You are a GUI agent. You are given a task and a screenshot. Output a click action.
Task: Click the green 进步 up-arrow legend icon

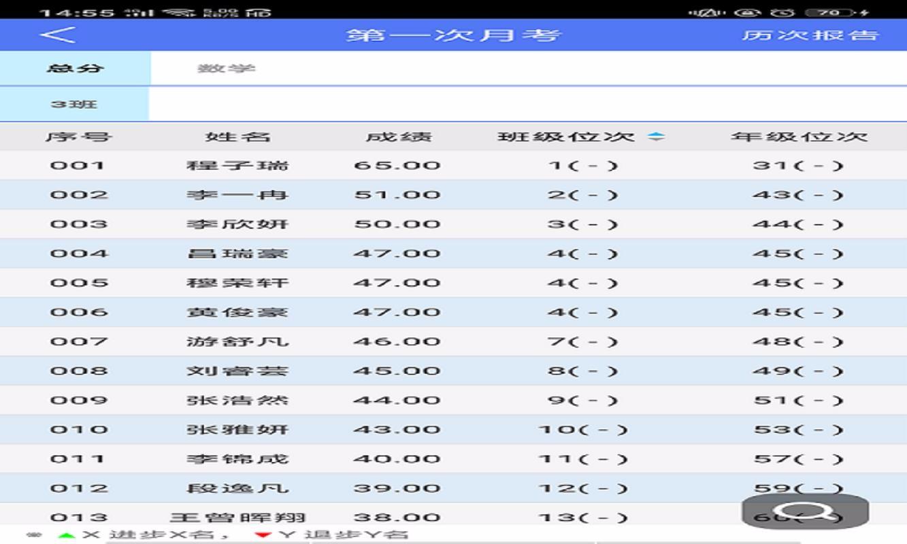[x=66, y=535]
